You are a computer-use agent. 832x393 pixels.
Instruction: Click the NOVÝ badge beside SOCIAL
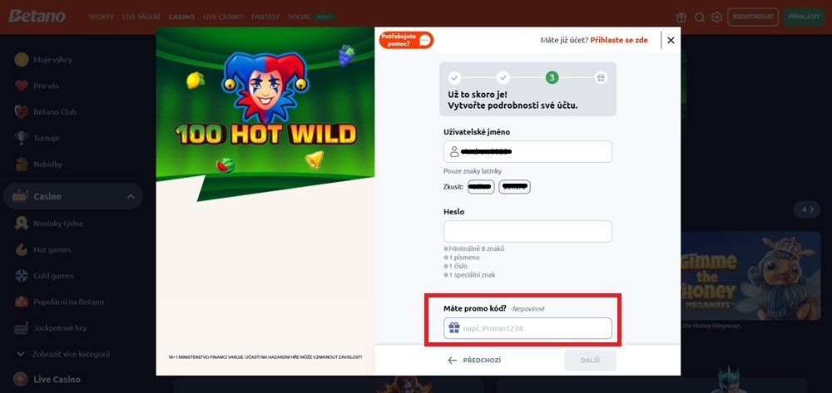[x=324, y=17]
